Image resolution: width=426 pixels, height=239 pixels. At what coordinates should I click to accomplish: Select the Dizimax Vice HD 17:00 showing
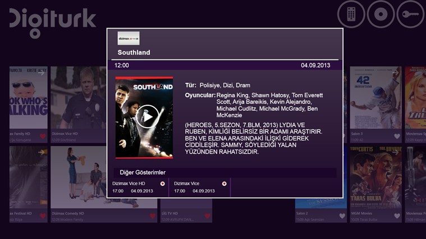(x=139, y=188)
